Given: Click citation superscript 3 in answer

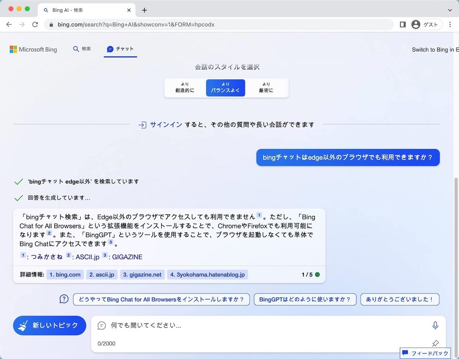Looking at the screenshot, I should [111, 242].
